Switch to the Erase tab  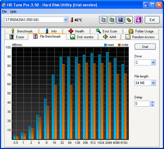tap(17, 37)
